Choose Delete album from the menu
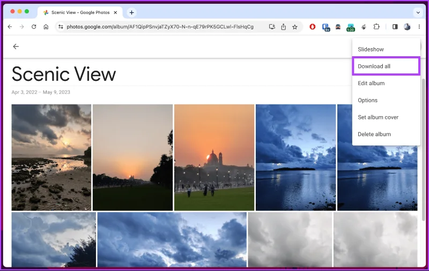Screen dimensions: 429x271 pyautogui.click(x=386, y=134)
